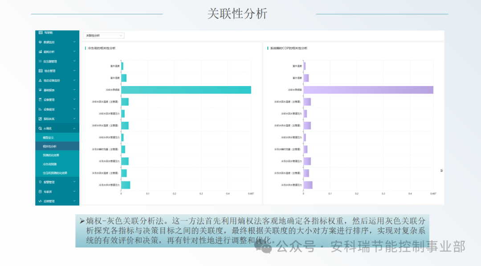
Task: Expand the 变压器管理 menu chevron
Action: coord(74,61)
